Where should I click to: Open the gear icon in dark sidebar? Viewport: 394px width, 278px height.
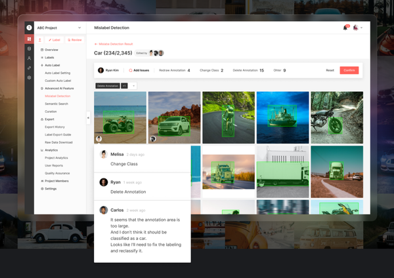[x=29, y=77]
